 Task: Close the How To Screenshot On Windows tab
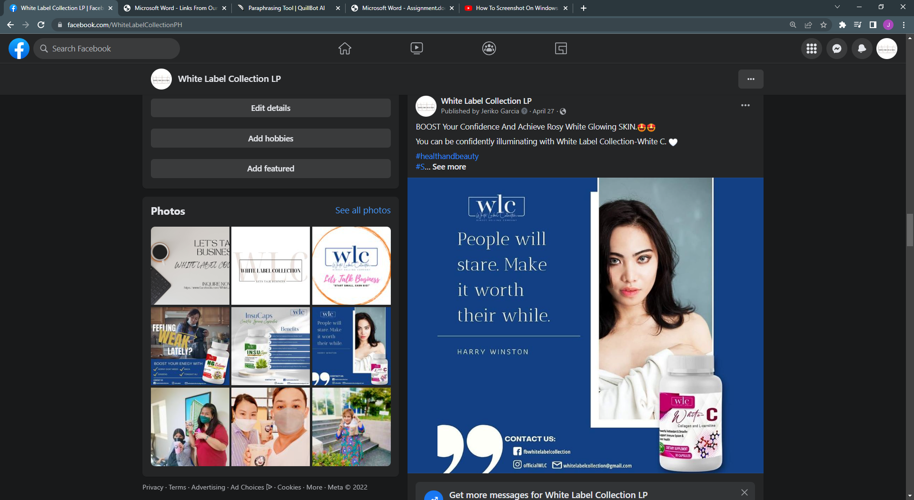[x=566, y=8]
